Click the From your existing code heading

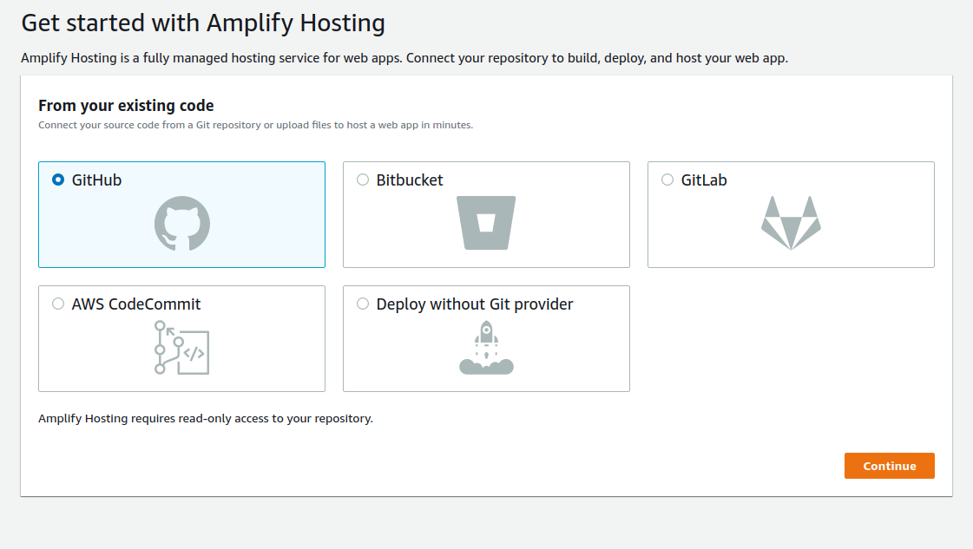(x=126, y=106)
